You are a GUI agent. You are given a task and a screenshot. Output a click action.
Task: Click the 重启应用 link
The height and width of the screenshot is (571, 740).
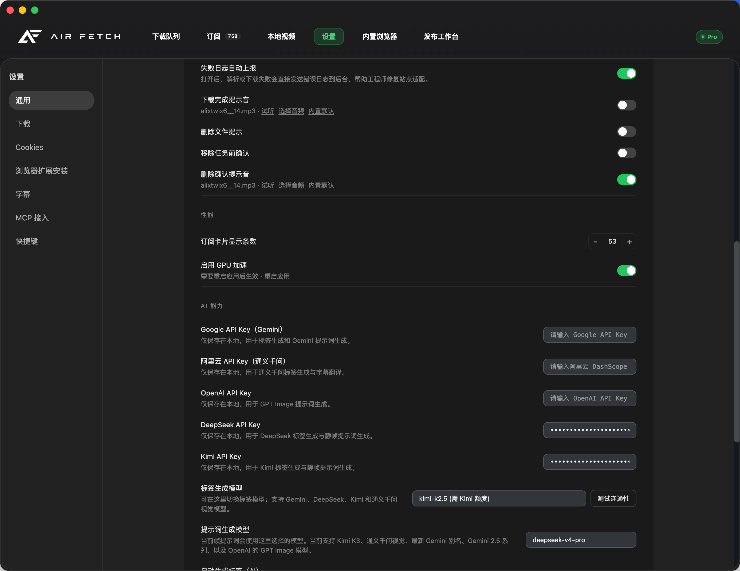point(277,276)
